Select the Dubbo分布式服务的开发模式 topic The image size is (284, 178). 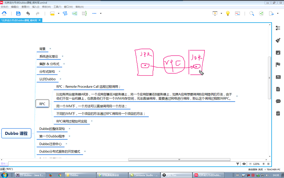click(60, 151)
